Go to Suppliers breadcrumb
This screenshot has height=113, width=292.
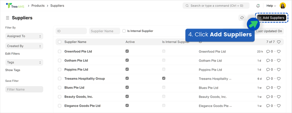57,6
